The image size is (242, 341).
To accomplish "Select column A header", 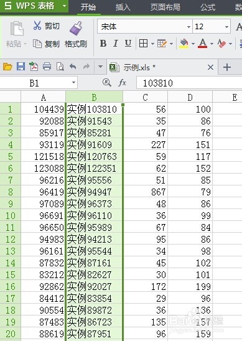I will (x=44, y=97).
